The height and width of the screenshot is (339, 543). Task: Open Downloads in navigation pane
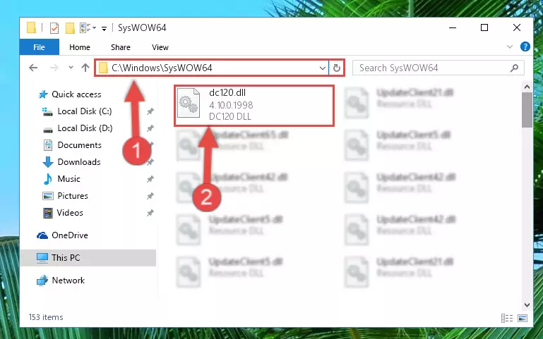point(79,162)
